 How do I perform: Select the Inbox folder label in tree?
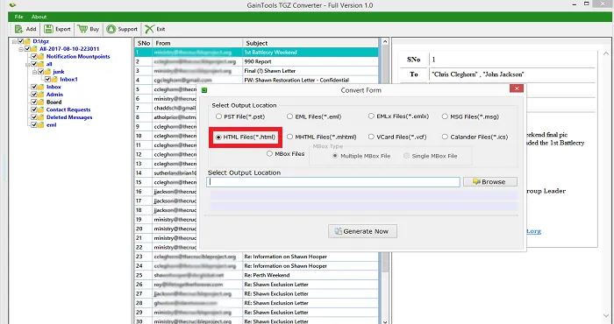[54, 87]
